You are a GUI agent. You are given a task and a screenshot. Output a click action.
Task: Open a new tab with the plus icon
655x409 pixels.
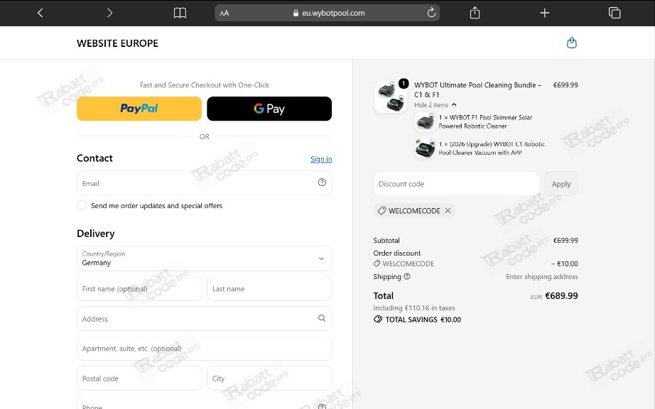[544, 13]
